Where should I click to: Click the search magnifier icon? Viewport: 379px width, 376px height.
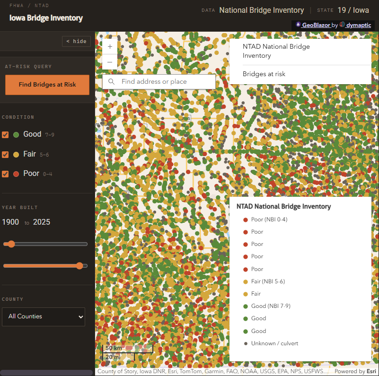click(111, 82)
